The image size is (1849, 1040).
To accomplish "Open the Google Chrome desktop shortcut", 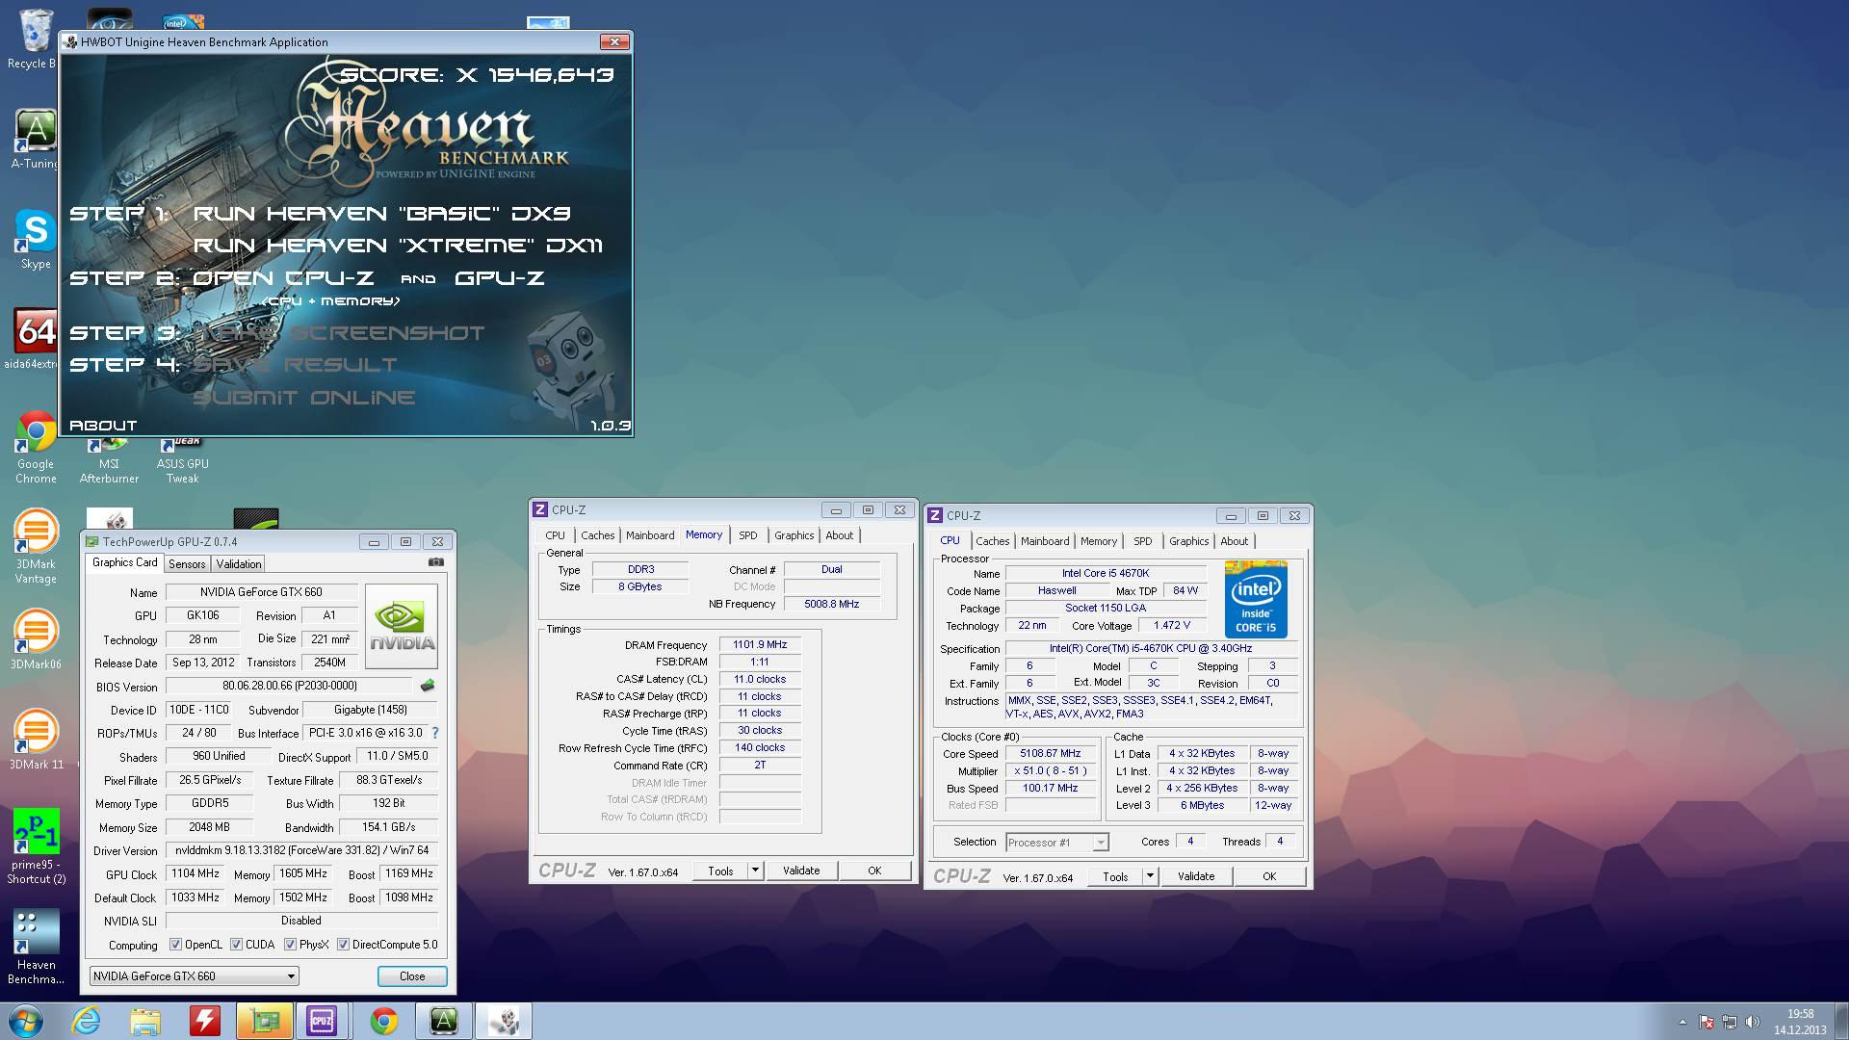I will (36, 447).
